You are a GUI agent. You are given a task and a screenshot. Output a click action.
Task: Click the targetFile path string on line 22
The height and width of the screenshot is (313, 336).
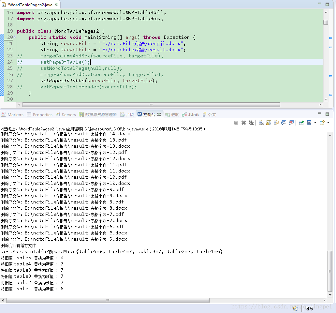click(x=141, y=50)
